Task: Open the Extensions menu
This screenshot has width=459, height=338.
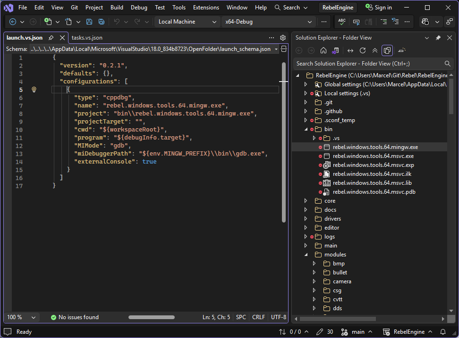Action: coord(206,8)
